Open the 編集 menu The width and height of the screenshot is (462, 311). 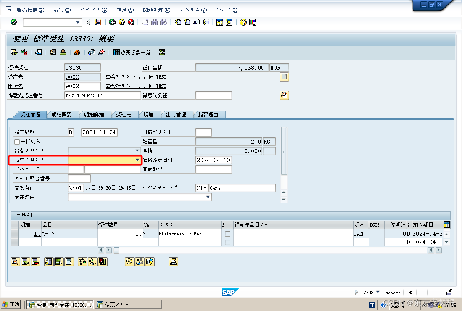pyautogui.click(x=62, y=10)
